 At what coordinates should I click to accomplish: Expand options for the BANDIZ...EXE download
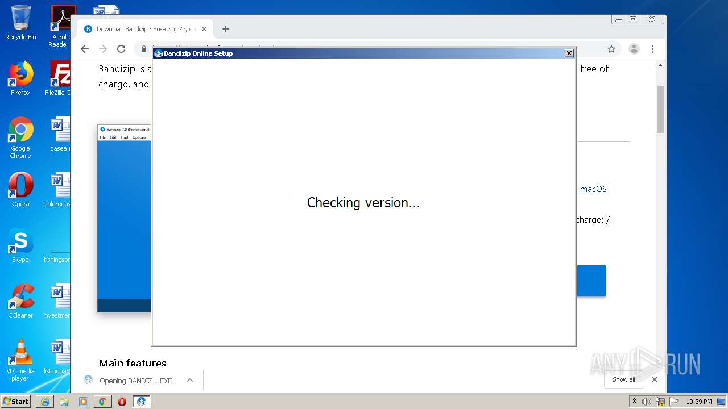coord(190,381)
